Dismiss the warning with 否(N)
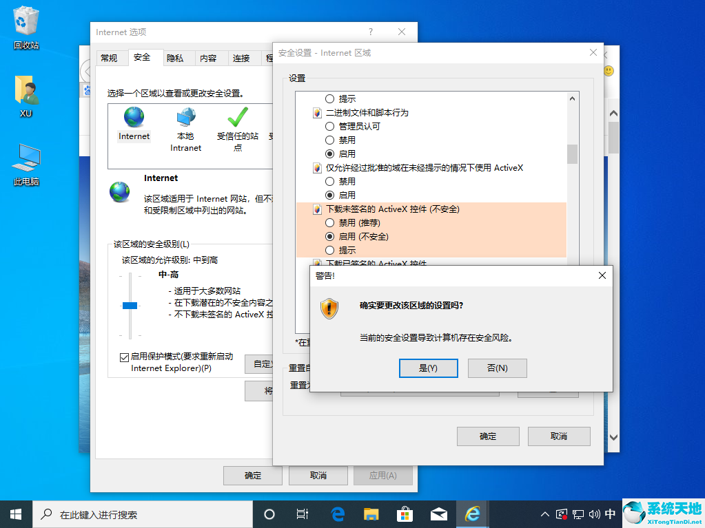Screen dimensions: 705x528 [x=497, y=368]
